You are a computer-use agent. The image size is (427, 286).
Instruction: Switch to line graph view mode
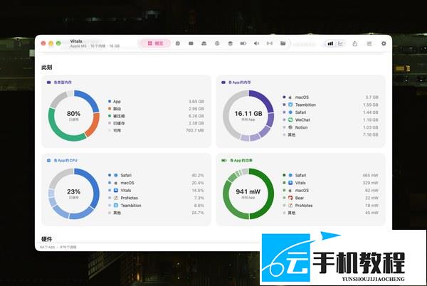tap(341, 43)
